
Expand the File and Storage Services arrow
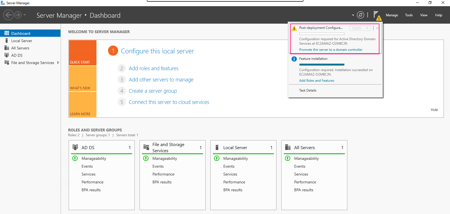[x=58, y=63]
